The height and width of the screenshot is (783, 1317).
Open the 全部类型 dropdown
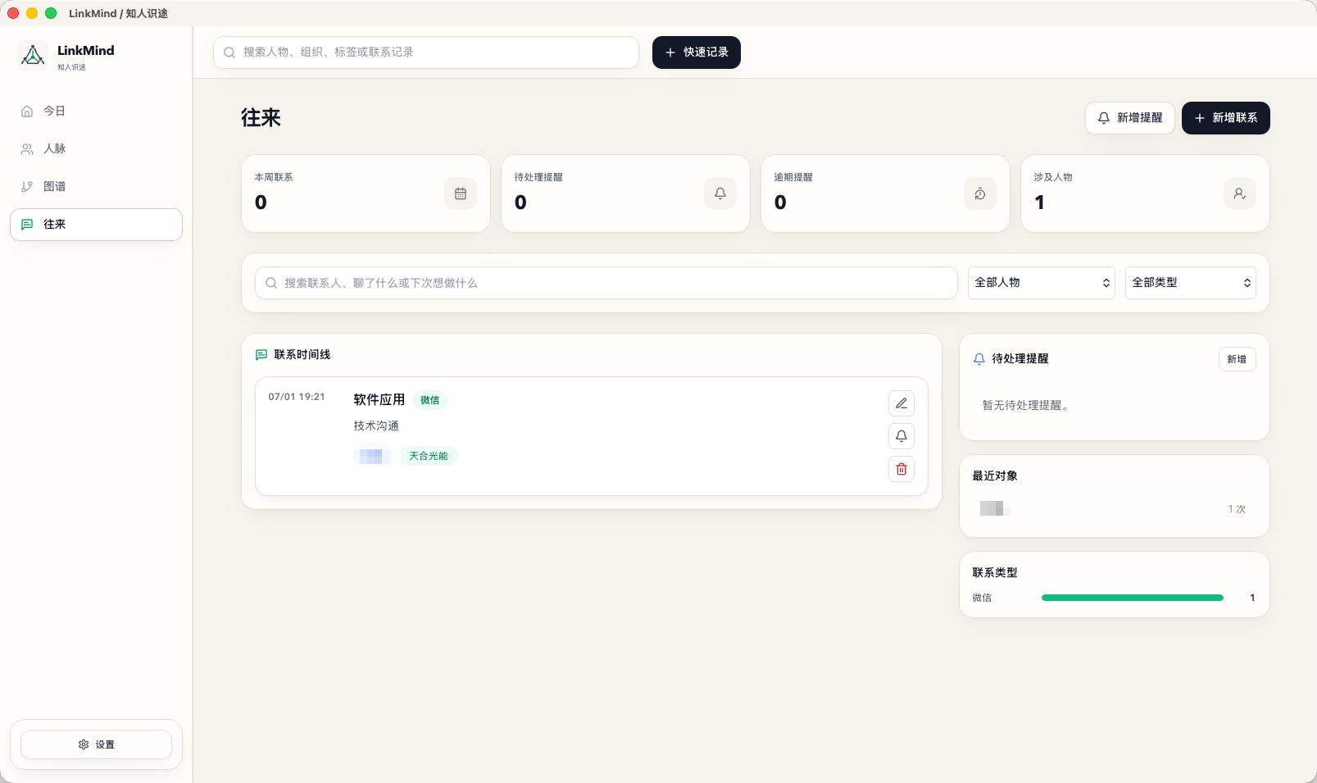click(x=1191, y=283)
